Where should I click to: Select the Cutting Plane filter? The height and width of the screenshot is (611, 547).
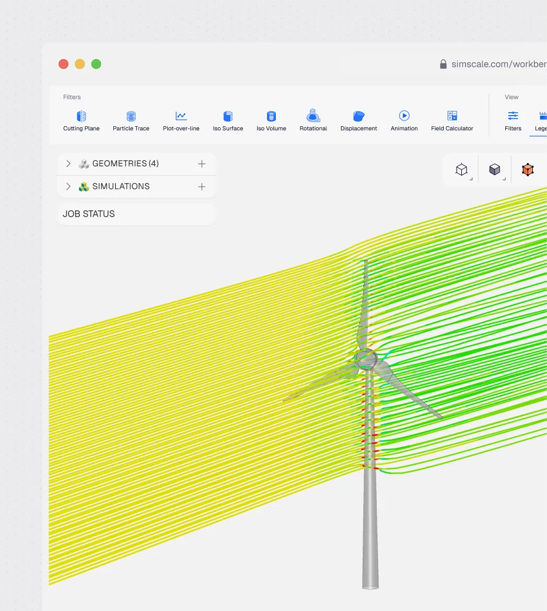81,121
